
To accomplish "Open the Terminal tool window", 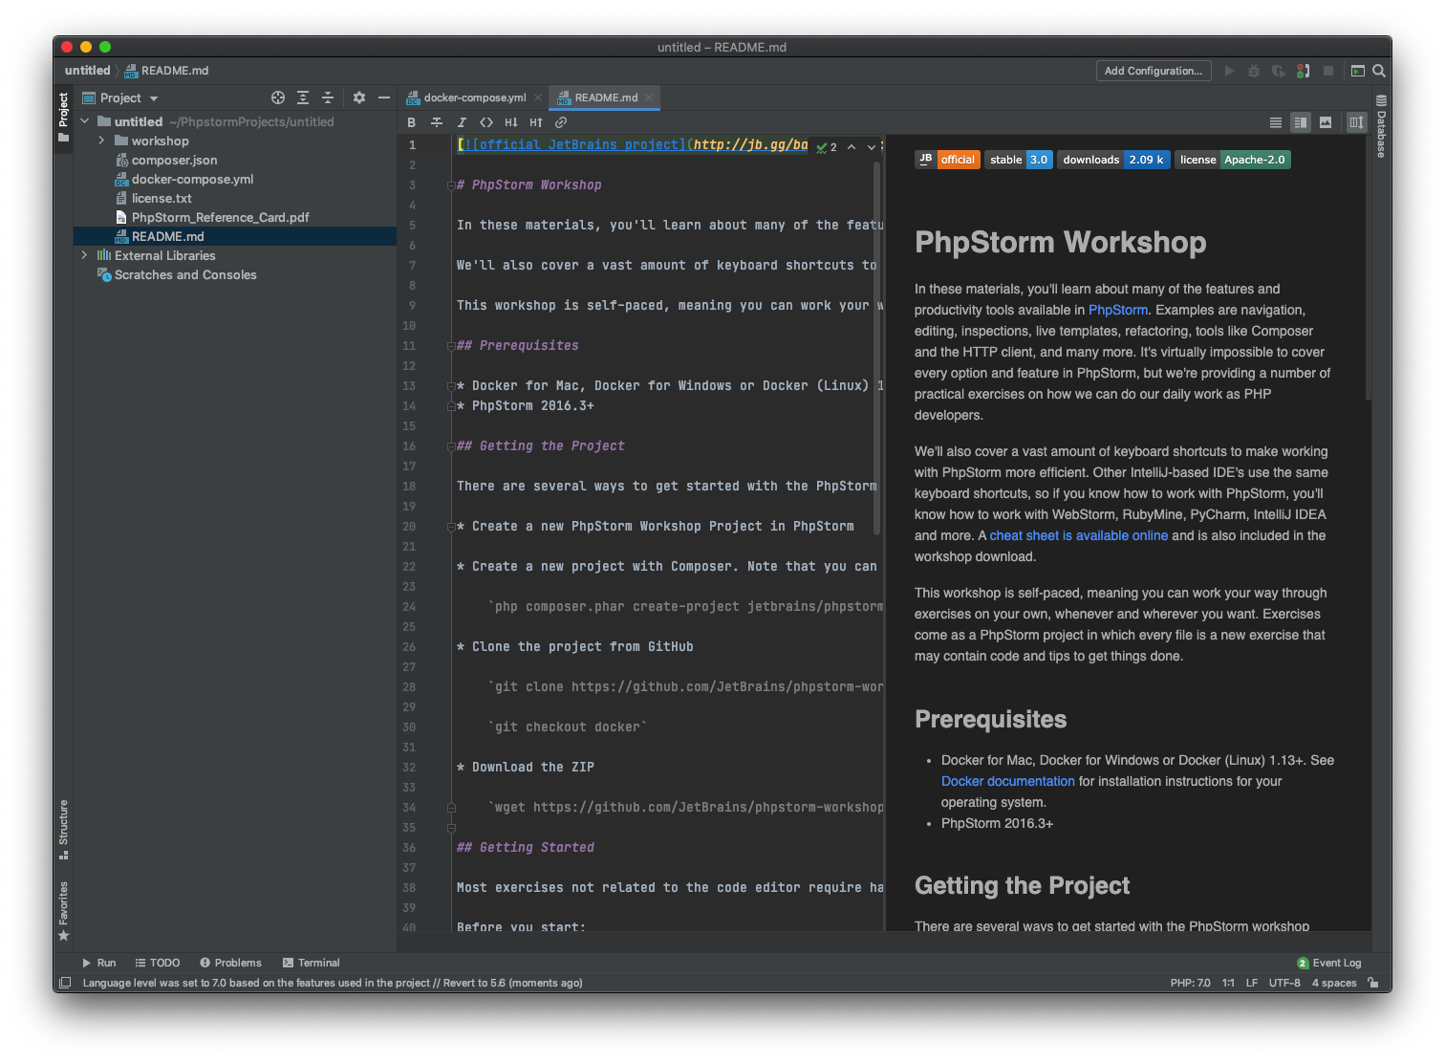I will pyautogui.click(x=312, y=963).
